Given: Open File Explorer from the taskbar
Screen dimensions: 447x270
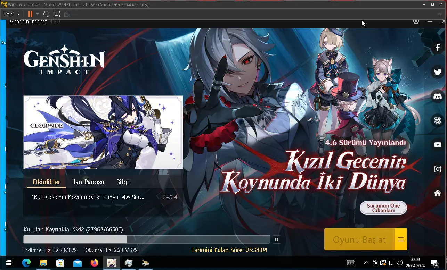Looking at the screenshot, I should pyautogui.click(x=43, y=263).
